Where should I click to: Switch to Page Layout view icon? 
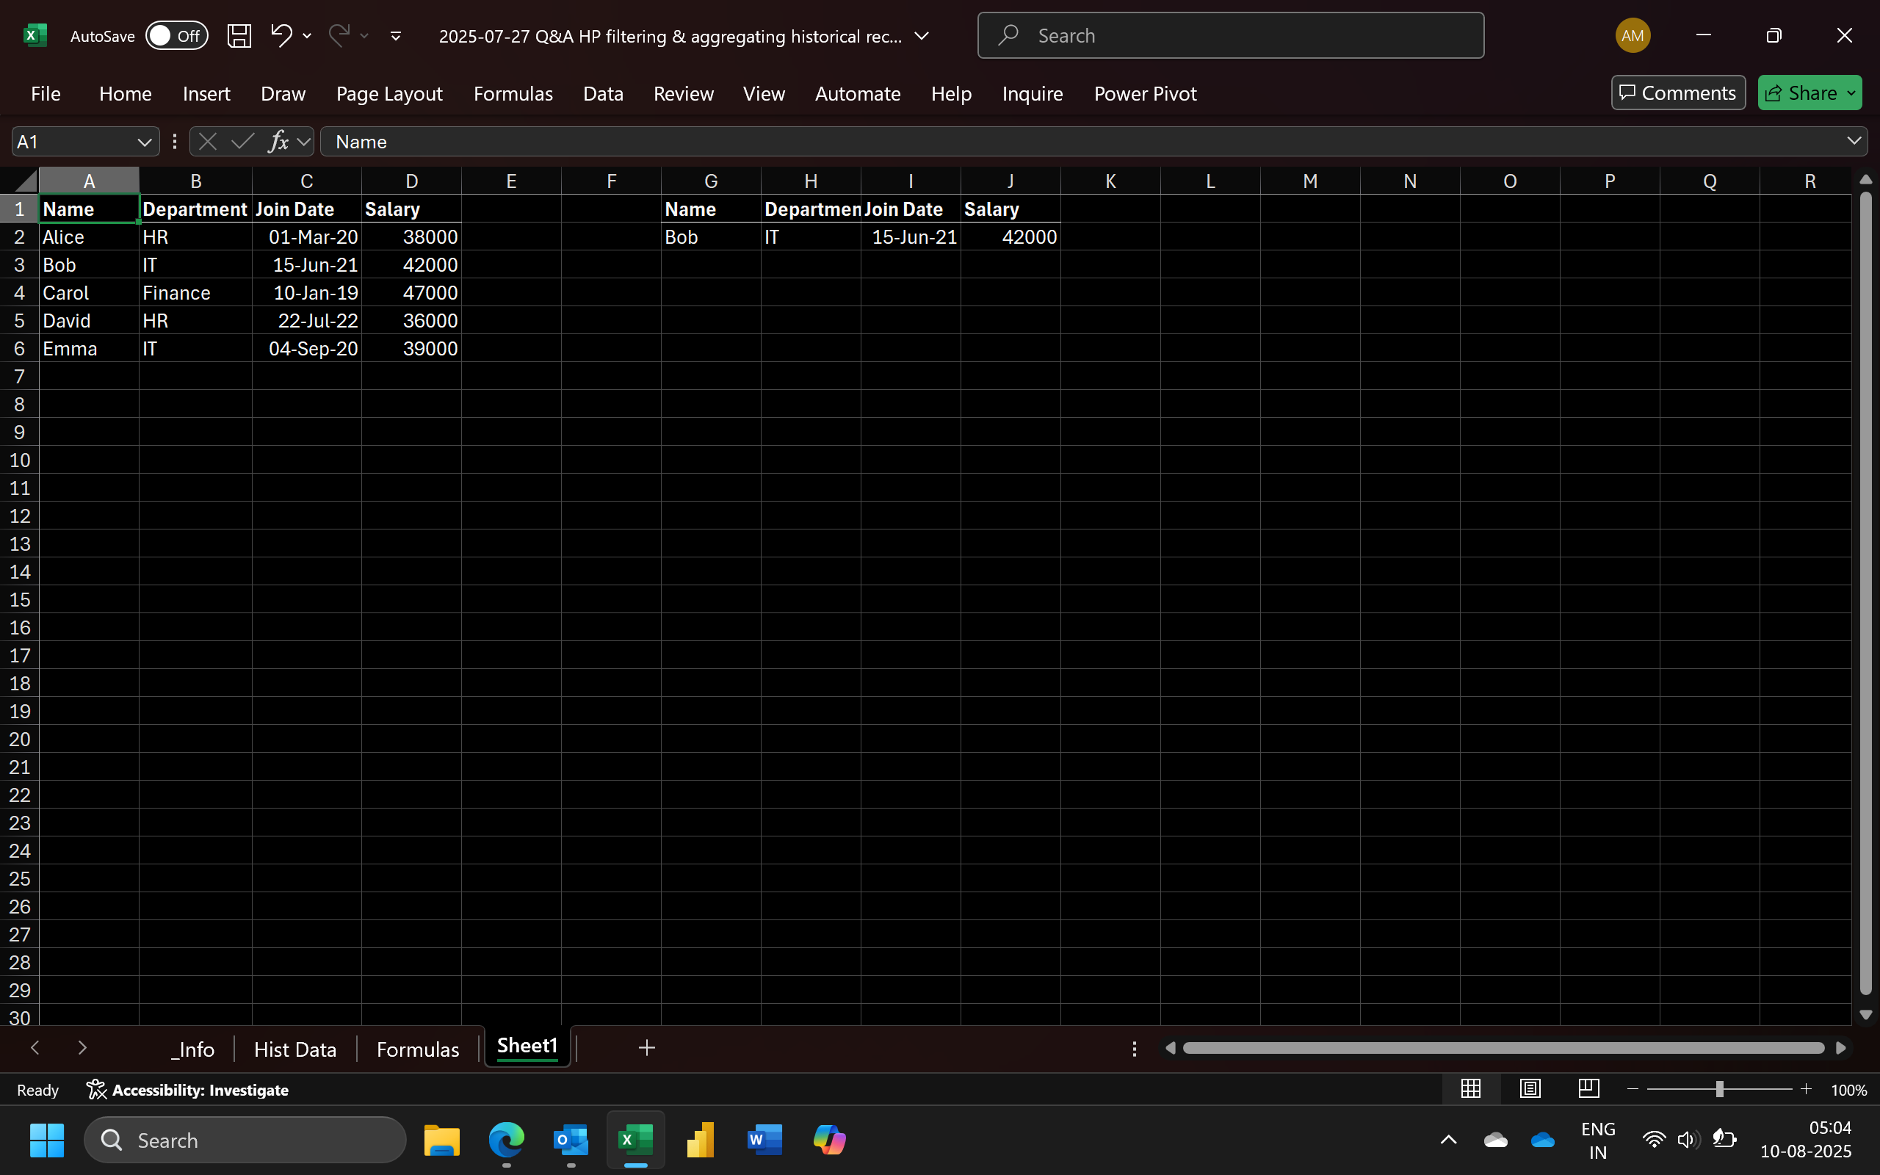pyautogui.click(x=1530, y=1089)
